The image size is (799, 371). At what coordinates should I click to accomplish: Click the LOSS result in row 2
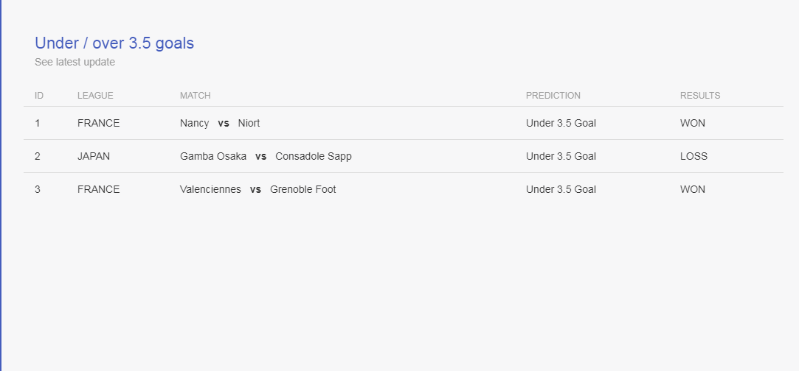coord(693,157)
